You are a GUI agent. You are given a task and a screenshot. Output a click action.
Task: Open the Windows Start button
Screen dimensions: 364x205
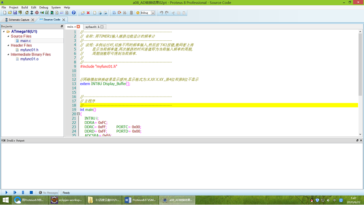tap(5, 200)
